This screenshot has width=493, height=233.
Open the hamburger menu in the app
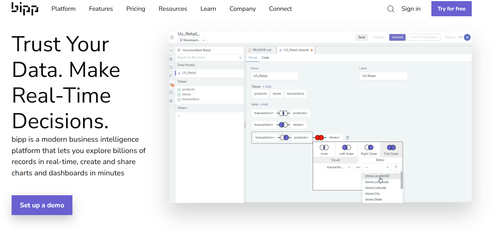pyautogui.click(x=172, y=37)
